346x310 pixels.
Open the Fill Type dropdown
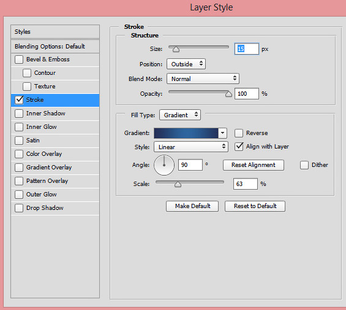[180, 115]
